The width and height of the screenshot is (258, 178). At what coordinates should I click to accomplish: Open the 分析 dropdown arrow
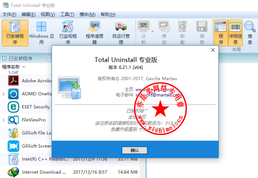pos(152,32)
